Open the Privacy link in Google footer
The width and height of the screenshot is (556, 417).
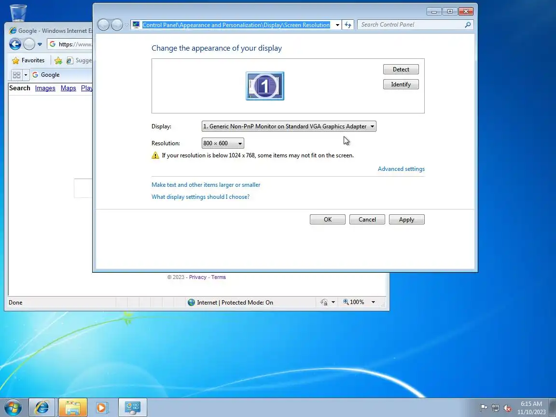[x=197, y=278]
